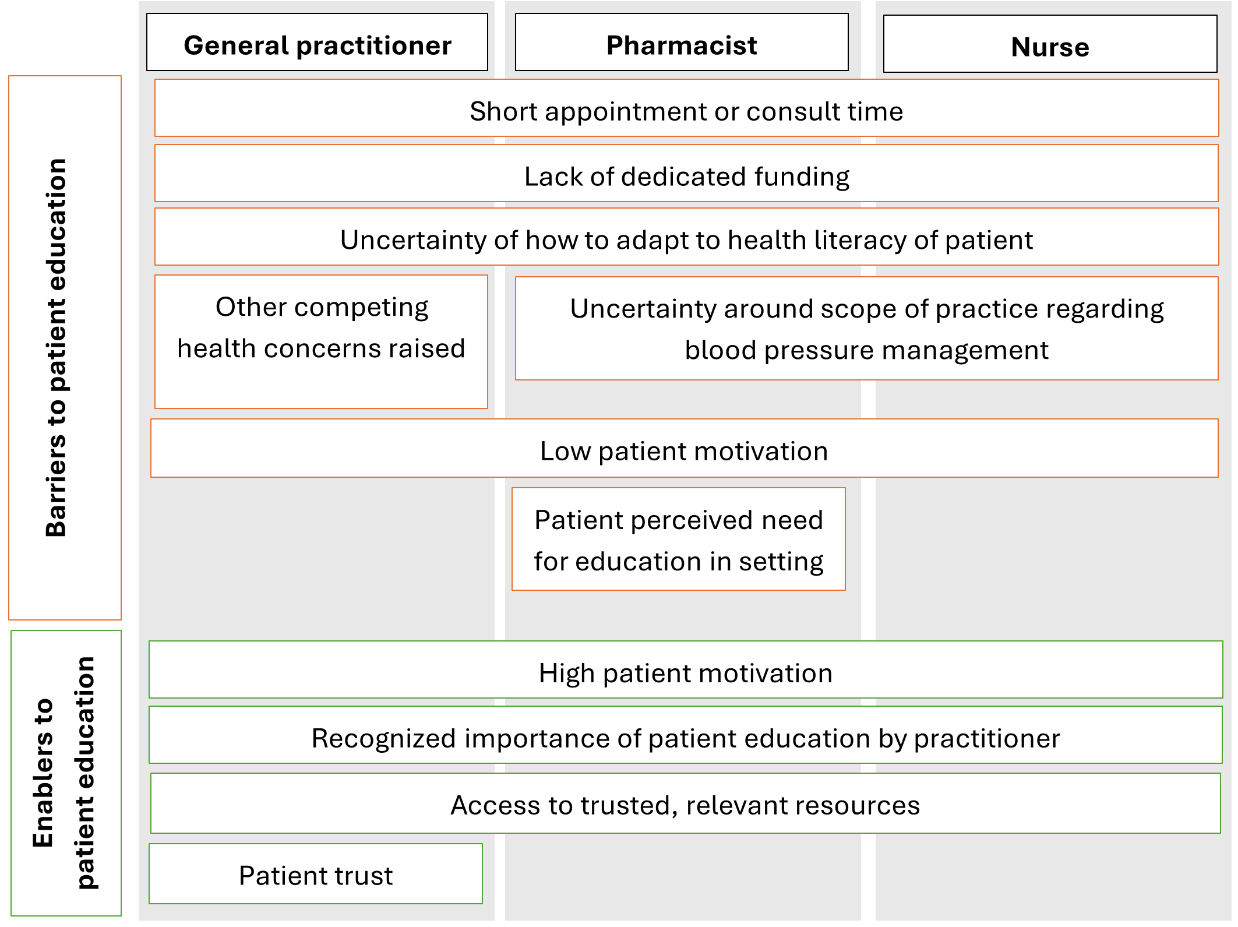Select the health literacy uncertainty box
Image resolution: width=1238 pixels, height=927 pixels.
click(686, 237)
